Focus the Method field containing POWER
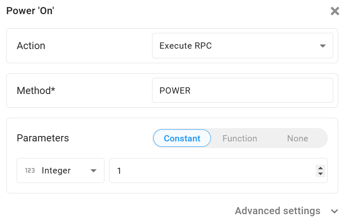 (242, 90)
